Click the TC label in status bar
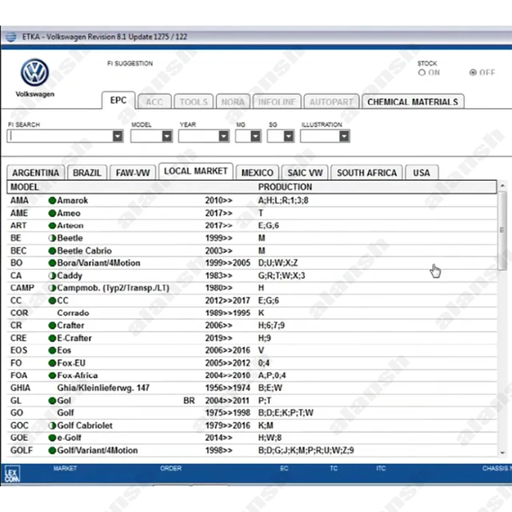The width and height of the screenshot is (512, 512). pos(334,468)
